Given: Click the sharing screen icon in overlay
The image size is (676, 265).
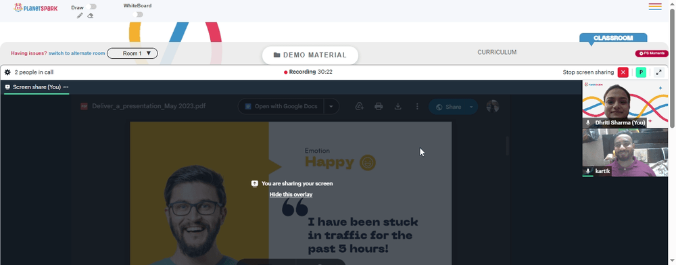Looking at the screenshot, I should (x=255, y=184).
